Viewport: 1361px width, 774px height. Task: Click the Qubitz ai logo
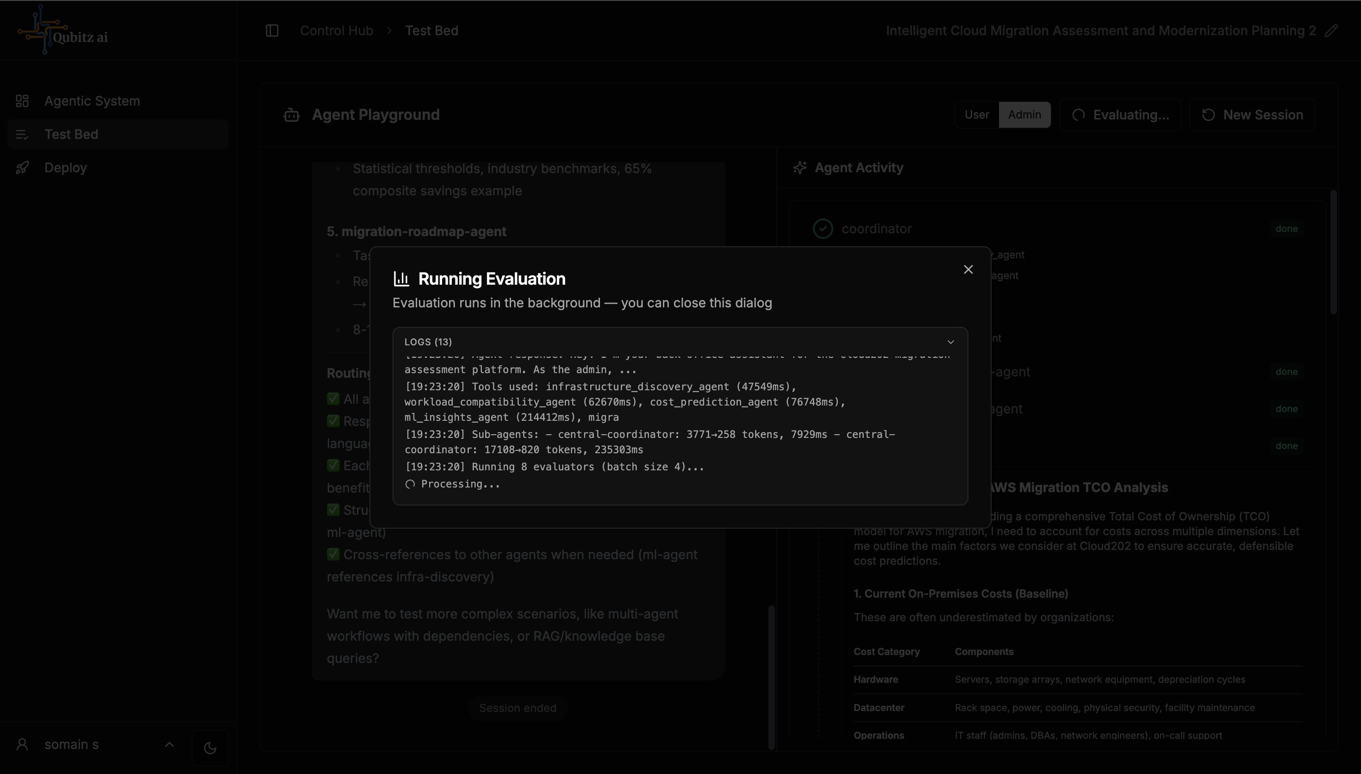(62, 31)
